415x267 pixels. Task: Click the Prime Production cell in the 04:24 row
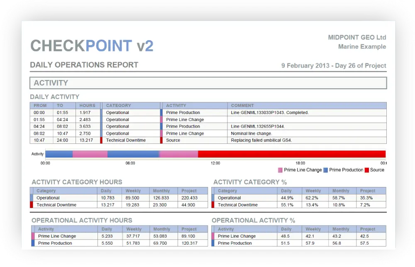click(183, 126)
